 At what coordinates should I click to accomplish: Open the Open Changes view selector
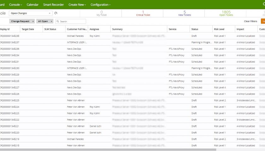pos(31,13)
